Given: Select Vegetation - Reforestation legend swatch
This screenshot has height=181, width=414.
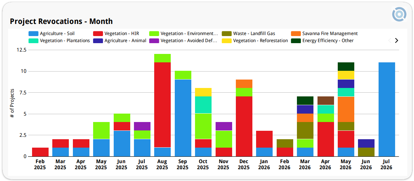Looking at the screenshot, I should (226, 41).
